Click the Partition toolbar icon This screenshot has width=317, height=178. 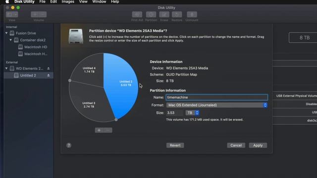151,14
